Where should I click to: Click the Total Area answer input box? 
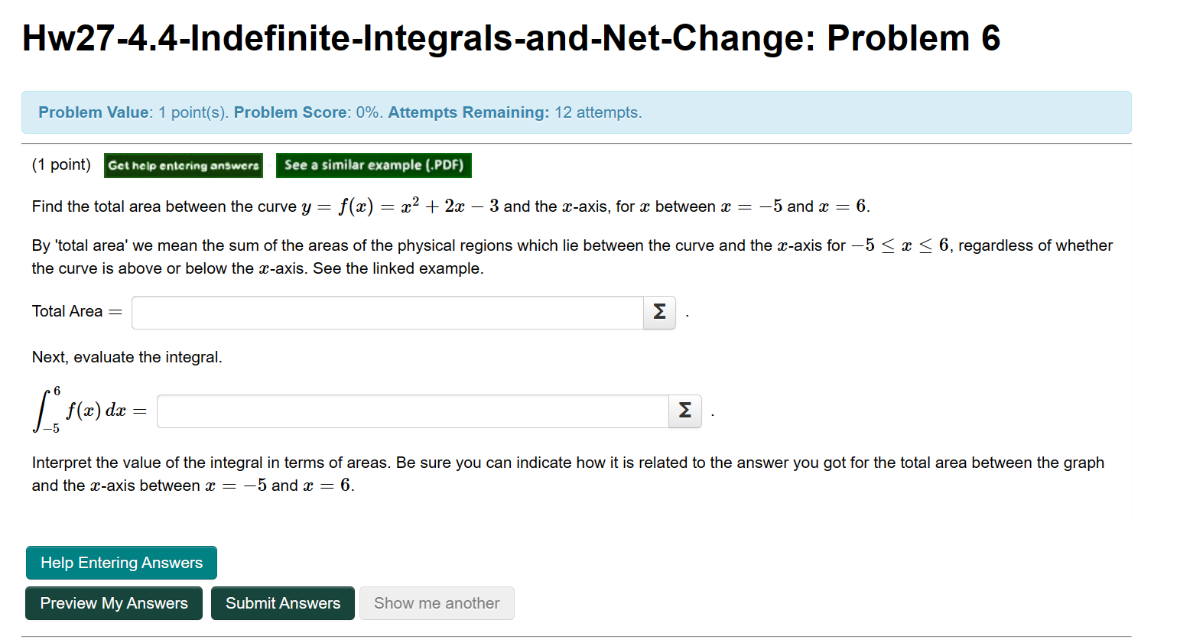click(388, 312)
